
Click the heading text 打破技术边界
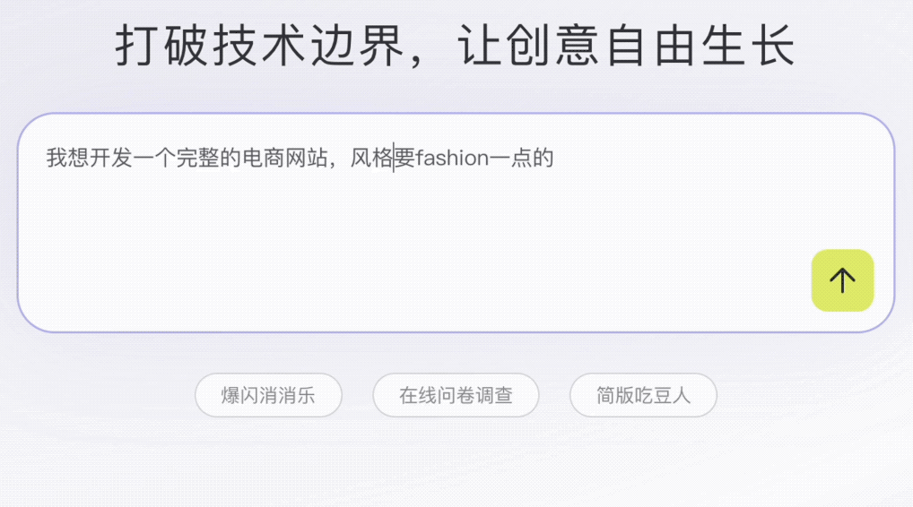pos(260,46)
